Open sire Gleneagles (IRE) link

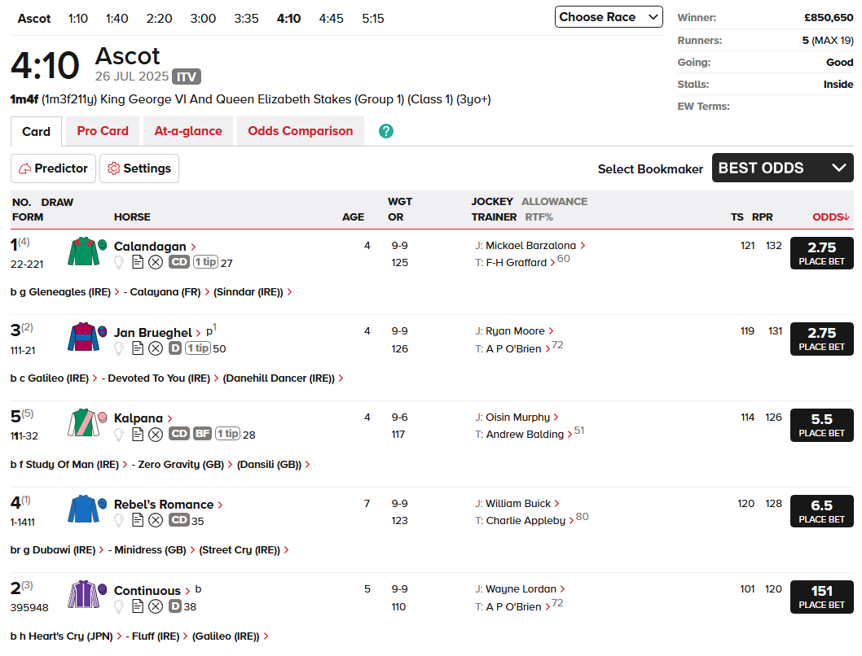tap(70, 292)
